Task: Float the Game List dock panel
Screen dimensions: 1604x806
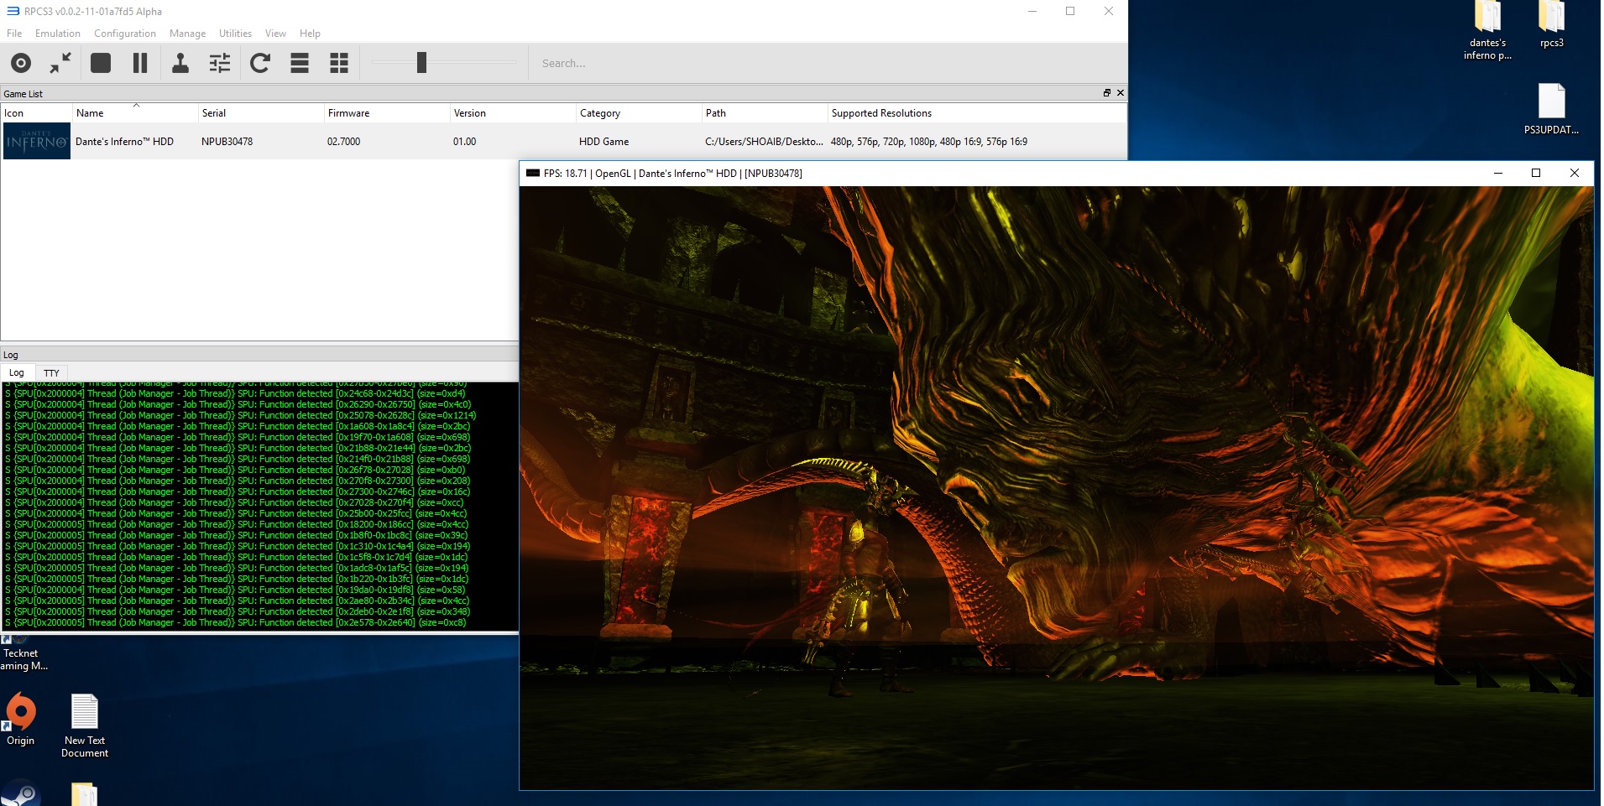Action: [x=1106, y=93]
